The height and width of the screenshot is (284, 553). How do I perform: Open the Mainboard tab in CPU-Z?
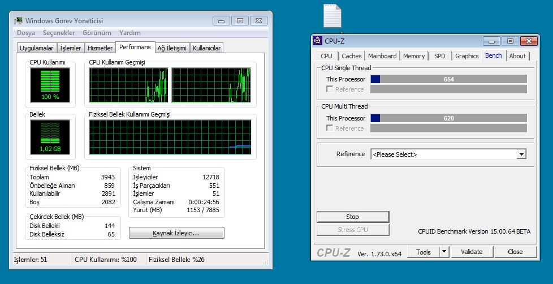[x=382, y=56]
